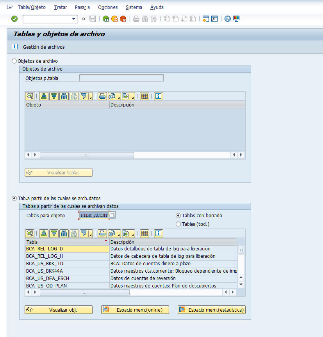
Task: Expand the command field dropdown arrow
Action: (x=74, y=19)
